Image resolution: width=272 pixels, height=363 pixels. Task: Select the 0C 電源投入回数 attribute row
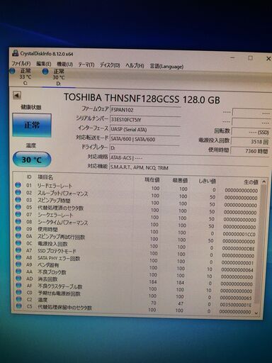tap(137, 242)
